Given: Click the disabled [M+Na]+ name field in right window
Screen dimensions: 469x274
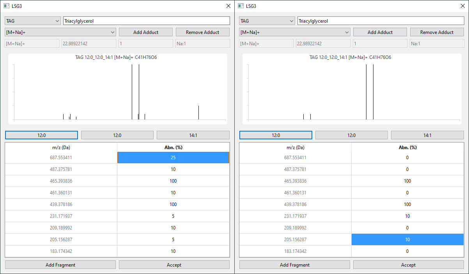Looking at the screenshot, I should coord(266,43).
